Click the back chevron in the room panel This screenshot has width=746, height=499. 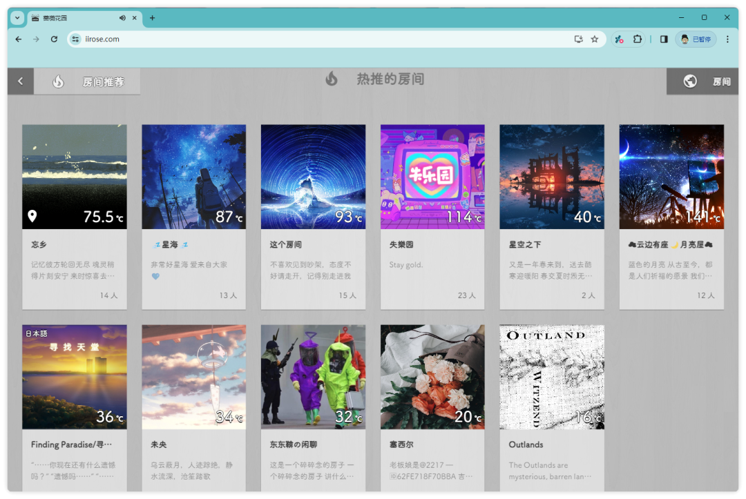pos(21,81)
